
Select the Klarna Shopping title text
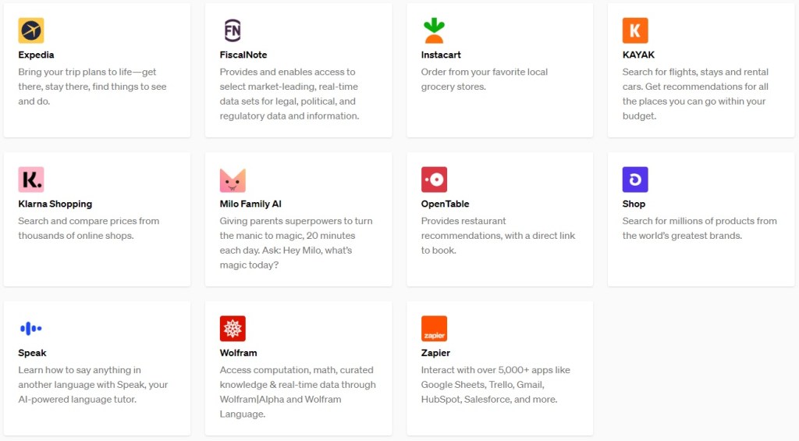pyautogui.click(x=55, y=204)
